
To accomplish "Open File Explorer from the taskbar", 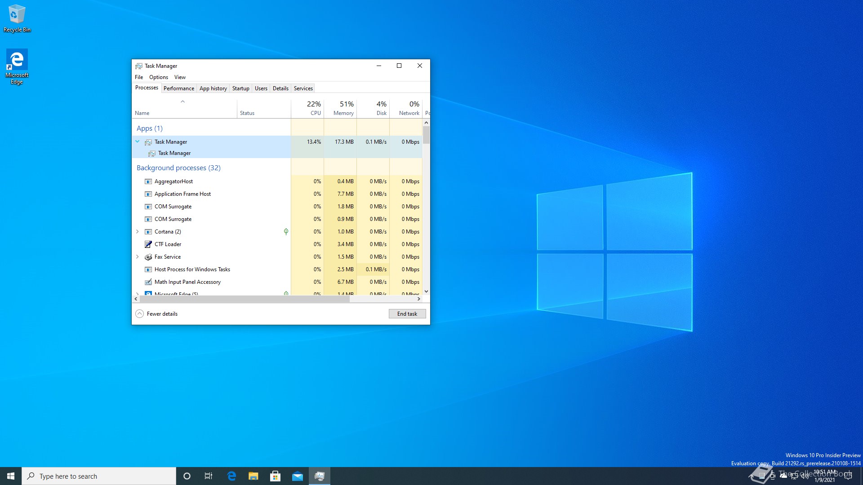I will (254, 476).
